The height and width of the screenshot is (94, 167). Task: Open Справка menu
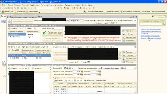[x=91, y=5]
